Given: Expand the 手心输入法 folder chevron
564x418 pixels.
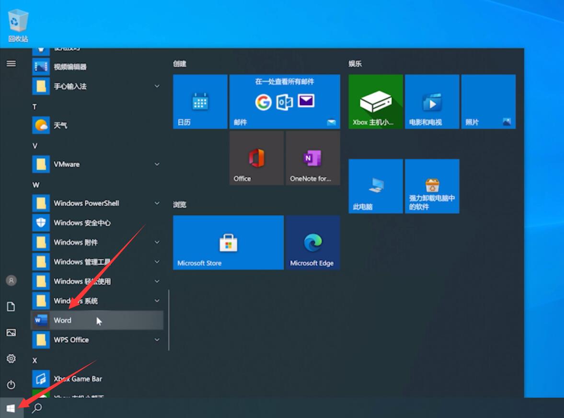Looking at the screenshot, I should coord(157,86).
